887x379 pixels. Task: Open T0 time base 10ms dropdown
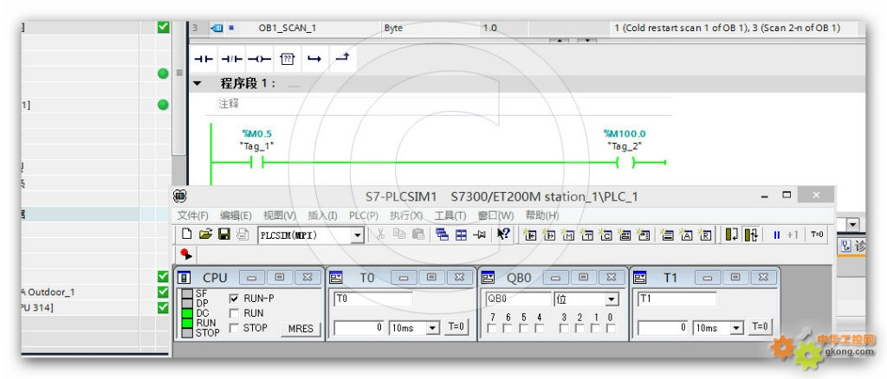coord(433,328)
